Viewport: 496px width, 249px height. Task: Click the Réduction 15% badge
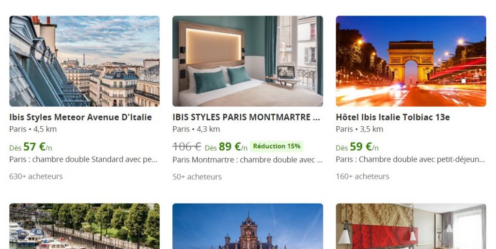tap(277, 146)
